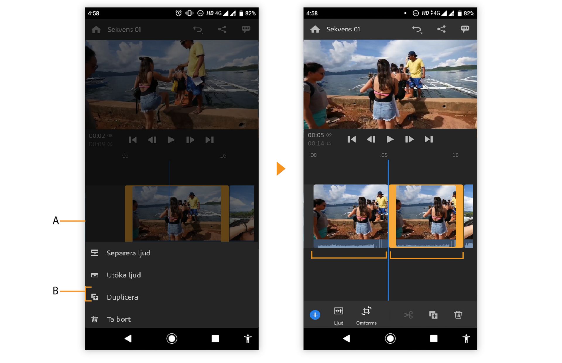Open comments icon in right phone header
Viewport: 562px width, 363px height.
(x=465, y=29)
